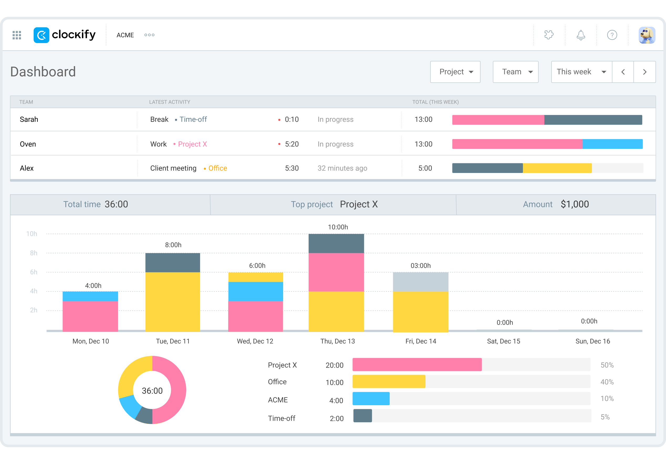Open the Office link in Alex's row

click(x=217, y=168)
